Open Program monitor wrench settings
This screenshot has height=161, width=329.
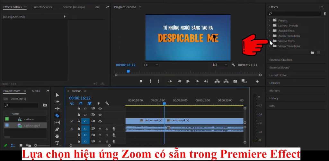pos(233,65)
